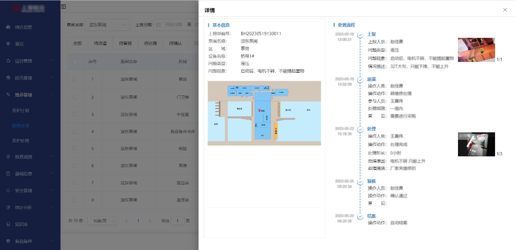This screenshot has width=516, height=250.
Task: Close the 详情 dialog with X icon
Action: [505, 10]
